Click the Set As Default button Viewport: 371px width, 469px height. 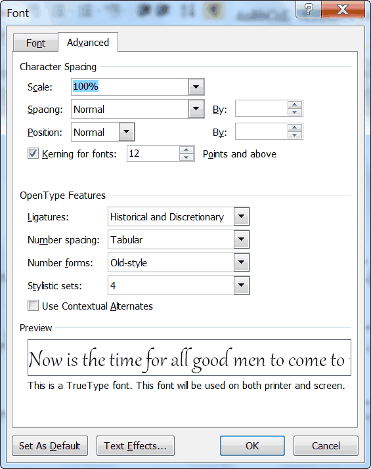[x=50, y=445]
